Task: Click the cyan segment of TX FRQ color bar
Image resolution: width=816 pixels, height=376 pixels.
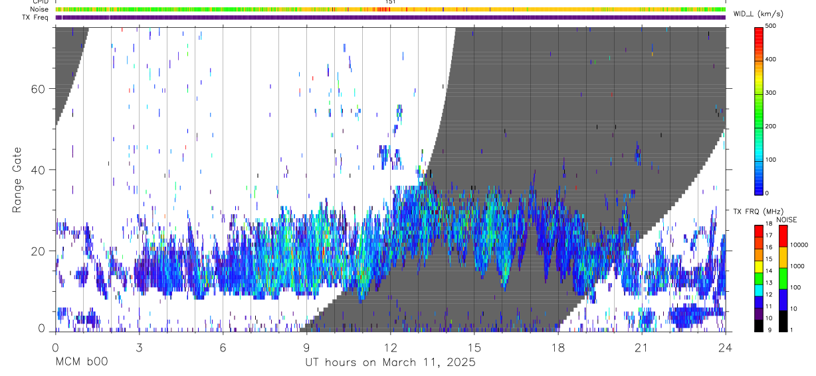Action: [x=759, y=290]
